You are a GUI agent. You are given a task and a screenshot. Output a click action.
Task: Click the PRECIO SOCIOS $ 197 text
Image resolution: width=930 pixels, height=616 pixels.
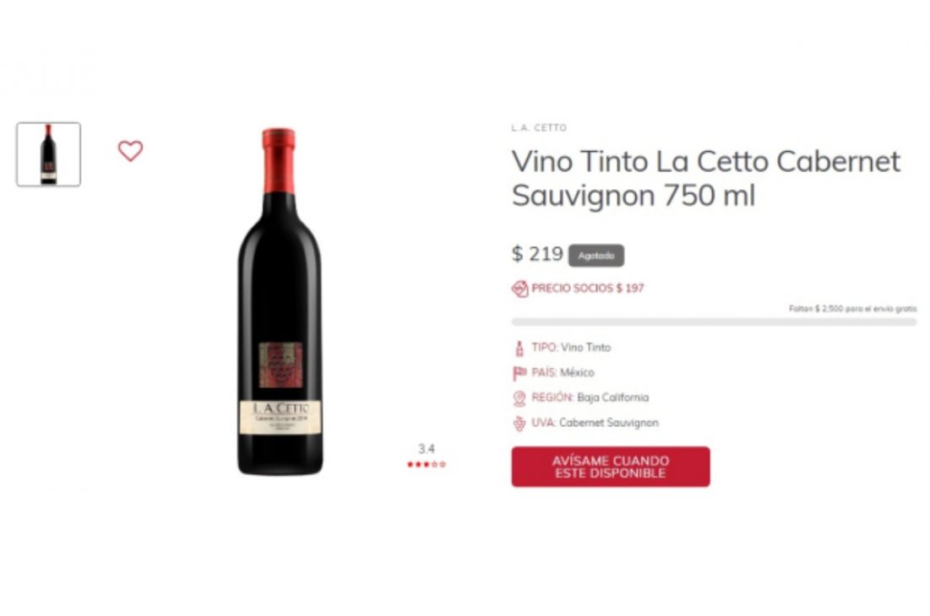[588, 289]
